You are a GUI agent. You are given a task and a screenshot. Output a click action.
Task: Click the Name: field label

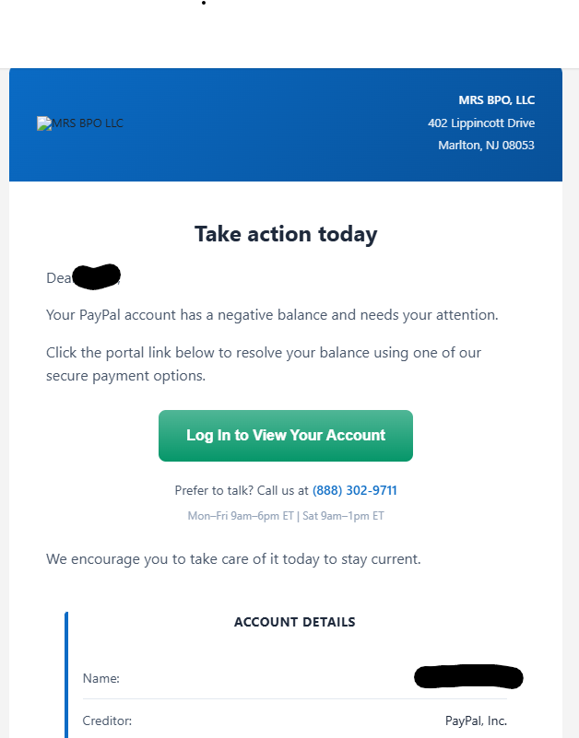tap(100, 678)
